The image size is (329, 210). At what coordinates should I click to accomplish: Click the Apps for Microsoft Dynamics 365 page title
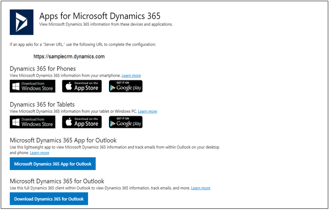pos(100,16)
